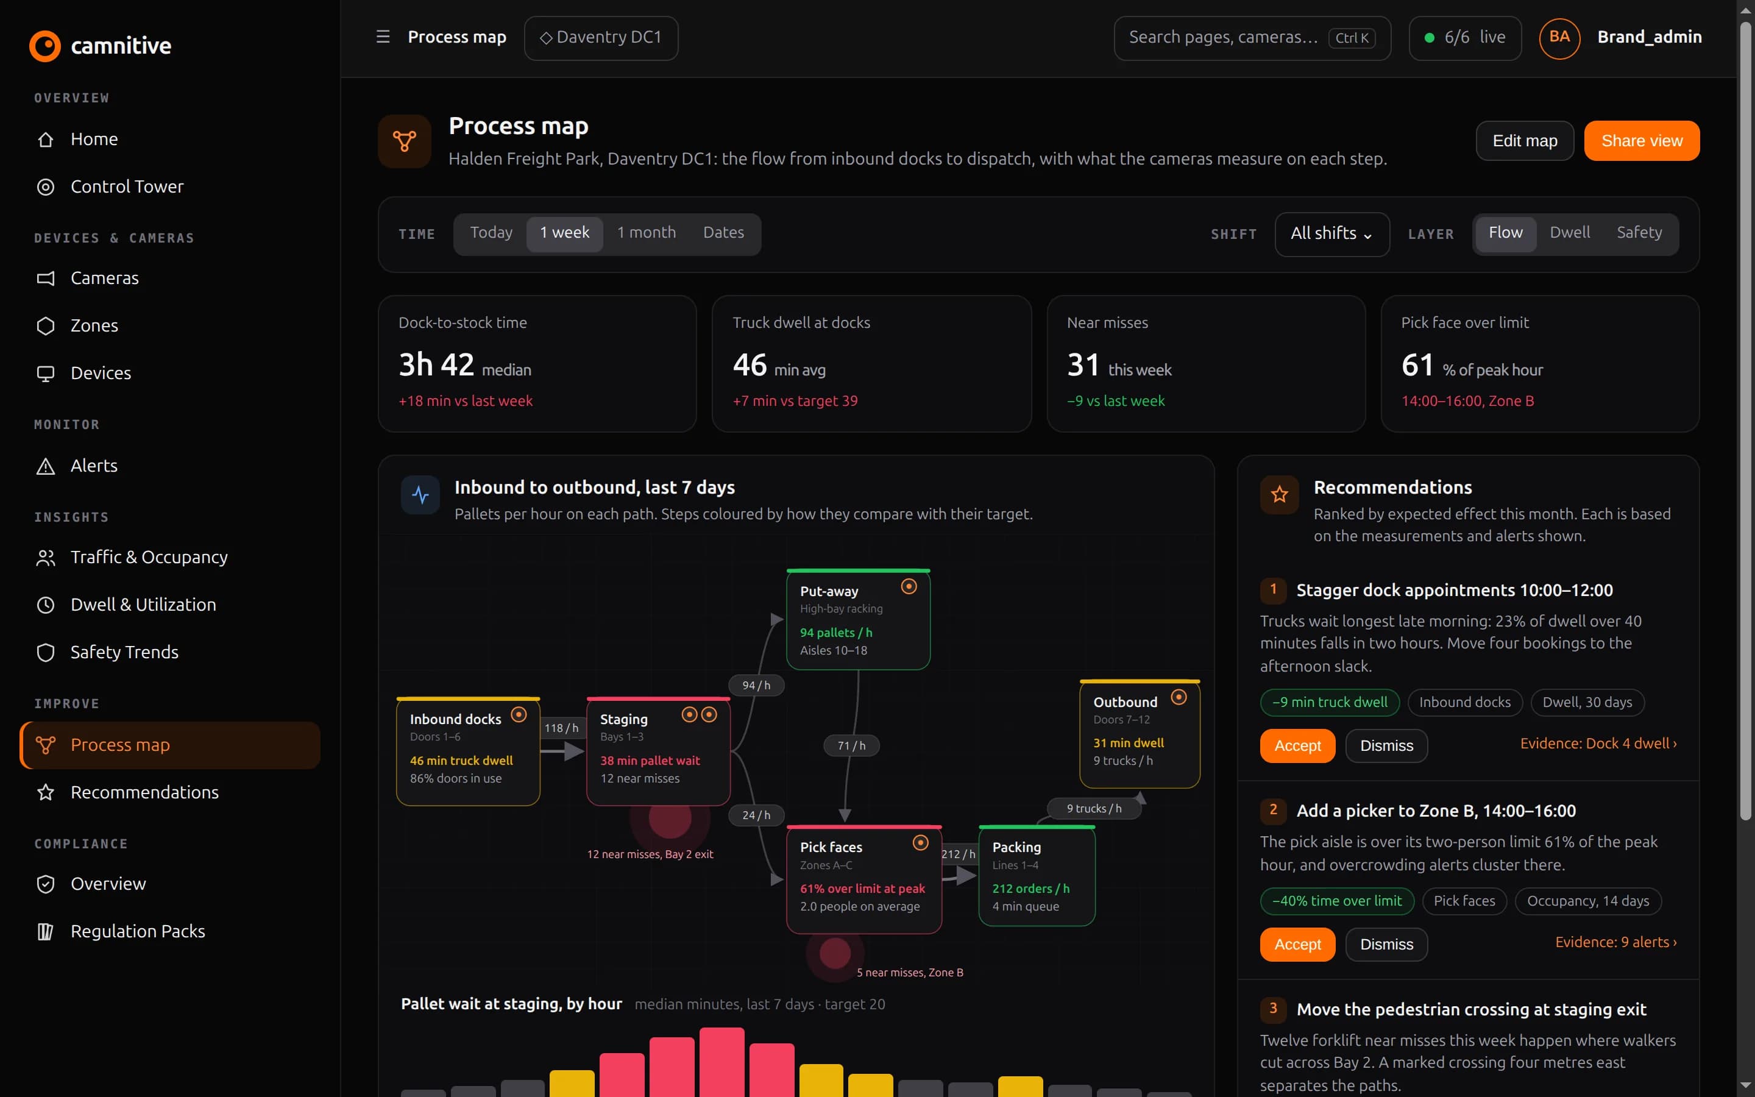Select the 1 month time range
This screenshot has height=1097, width=1755.
pyautogui.click(x=646, y=233)
